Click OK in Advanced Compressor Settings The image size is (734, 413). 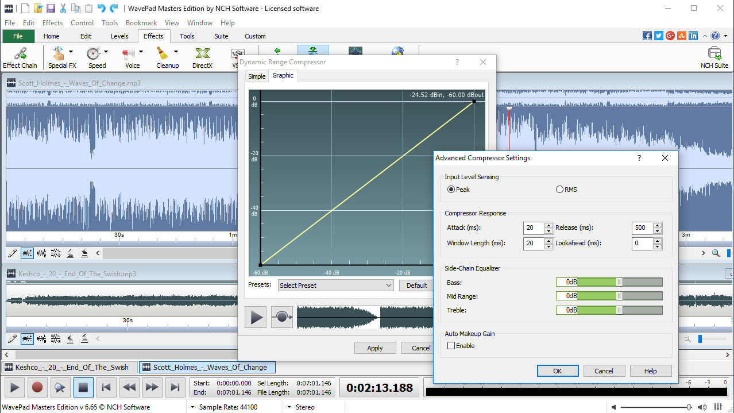click(x=558, y=371)
